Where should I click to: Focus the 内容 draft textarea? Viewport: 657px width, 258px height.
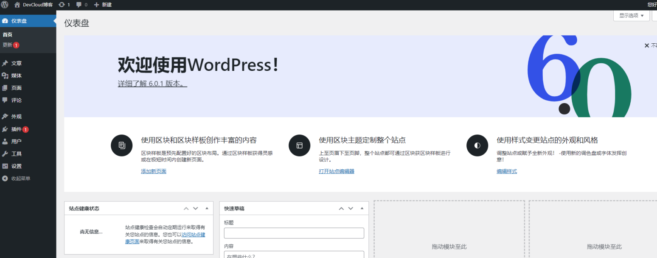(x=294, y=255)
